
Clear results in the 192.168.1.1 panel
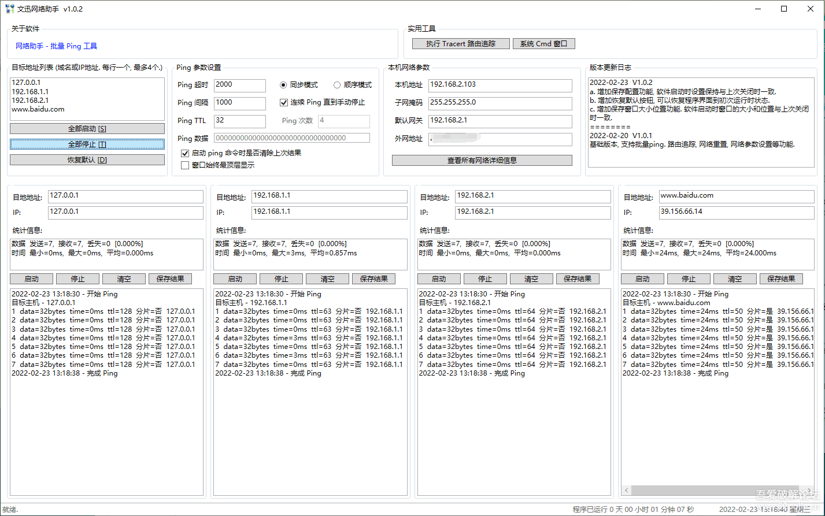tap(327, 279)
